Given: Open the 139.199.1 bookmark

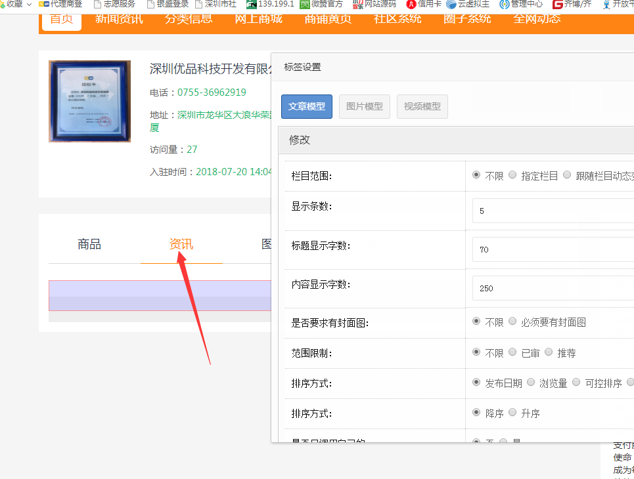Looking at the screenshot, I should coord(270,4).
